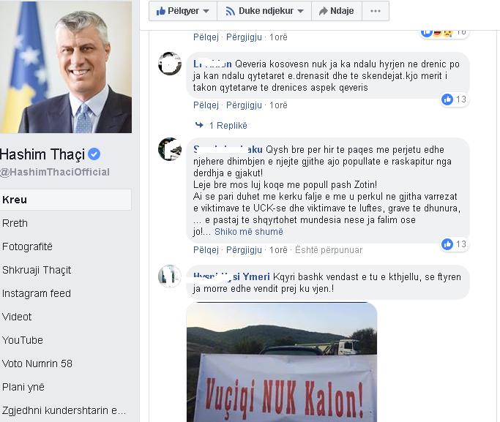The image size is (500, 422).
Task: Expand the 1 Replikë reply thread
Action: click(x=221, y=126)
